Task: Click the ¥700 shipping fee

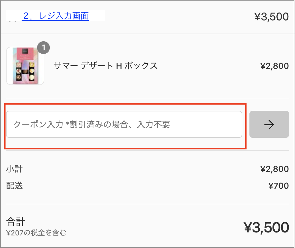Action: point(279,186)
